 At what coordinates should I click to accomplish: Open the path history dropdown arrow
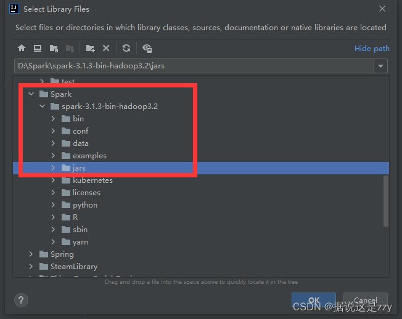[380, 66]
